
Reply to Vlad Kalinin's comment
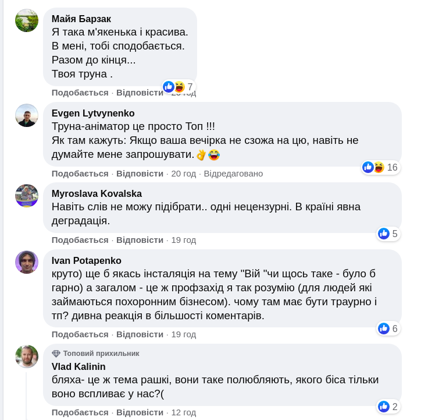tap(140, 412)
